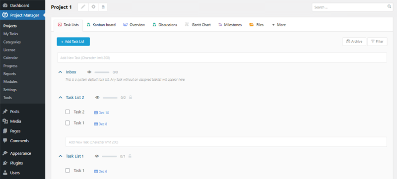
Task: Click the Add Task List button
Action: (73, 42)
